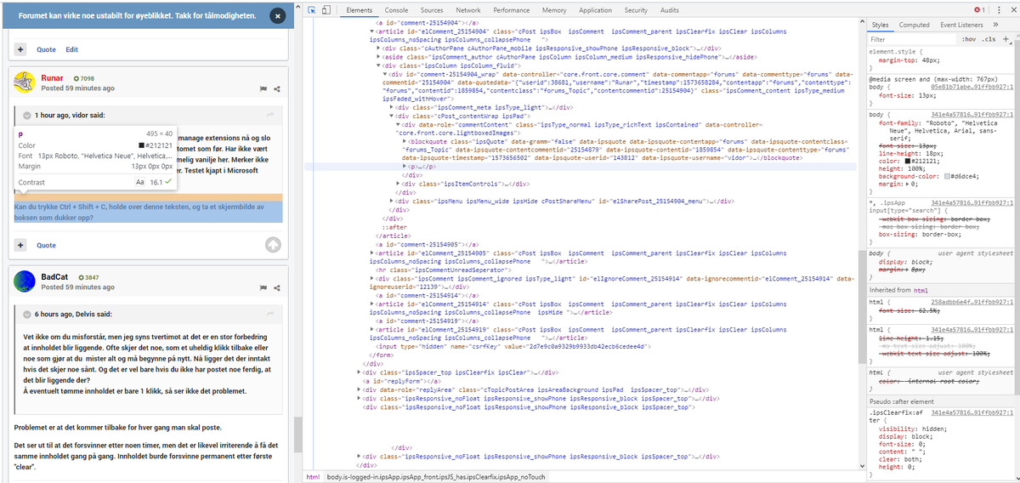Expand the blockquote ipsQuote node
Screen dimensions: 1020x483
coord(404,141)
